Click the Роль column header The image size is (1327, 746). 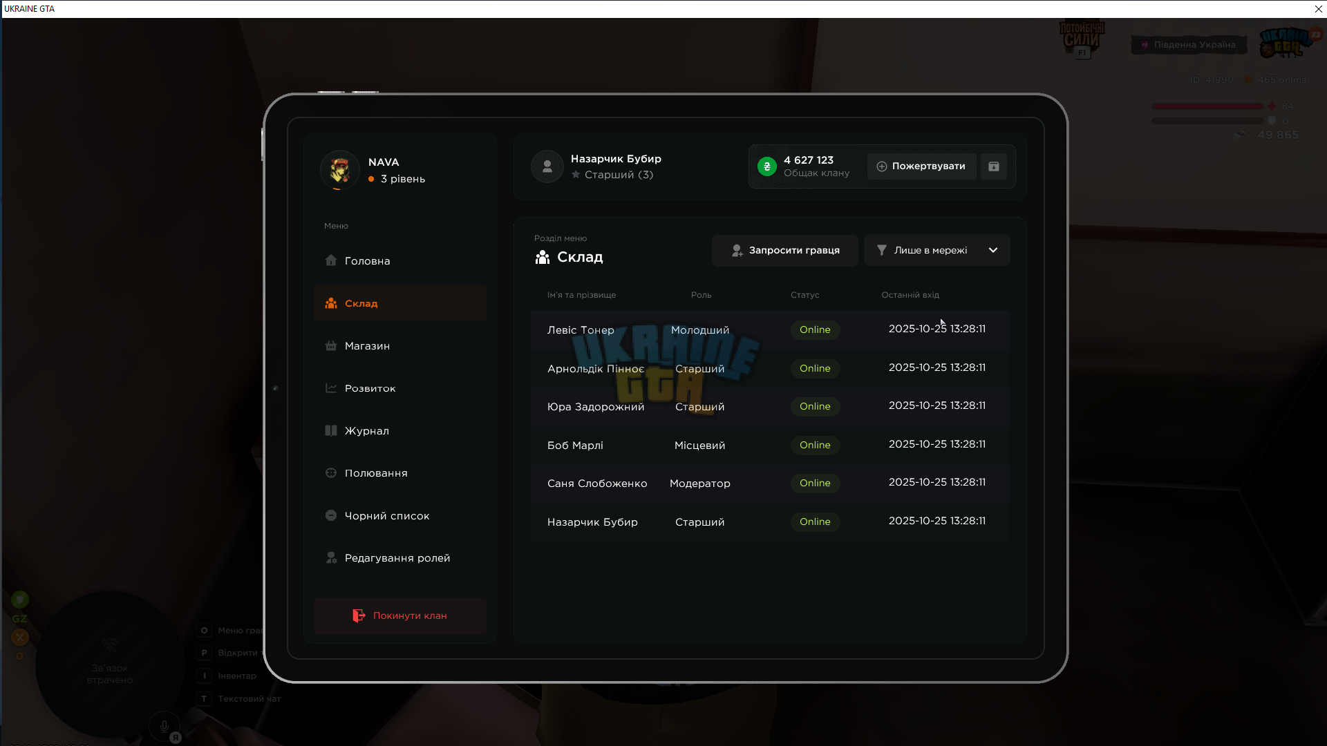701,295
